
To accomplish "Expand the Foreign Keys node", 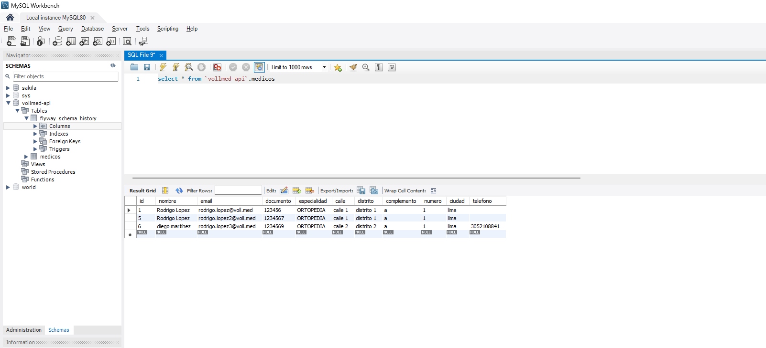I will (35, 141).
